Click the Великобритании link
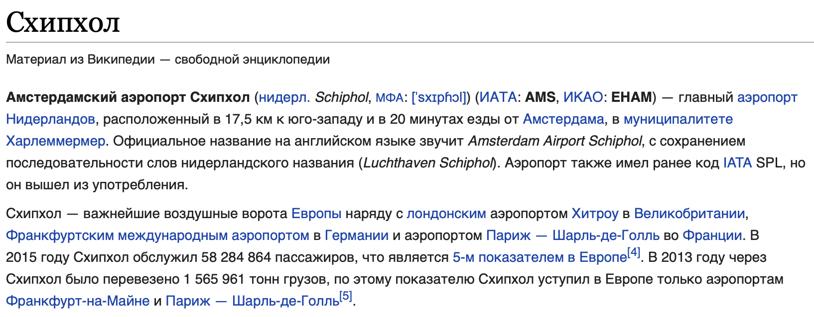814x317 pixels. [x=689, y=214]
